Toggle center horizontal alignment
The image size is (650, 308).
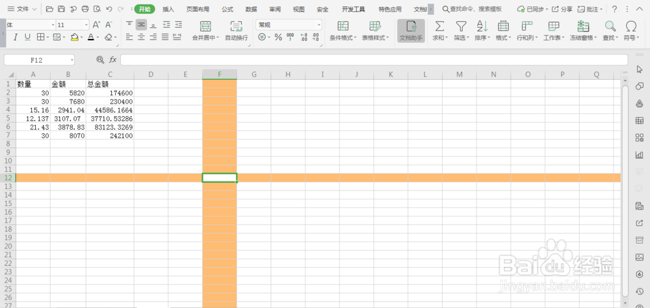[141, 37]
